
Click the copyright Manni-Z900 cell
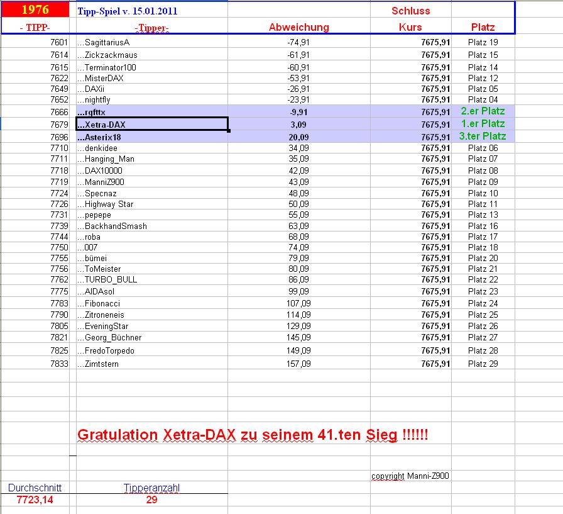coord(410,476)
